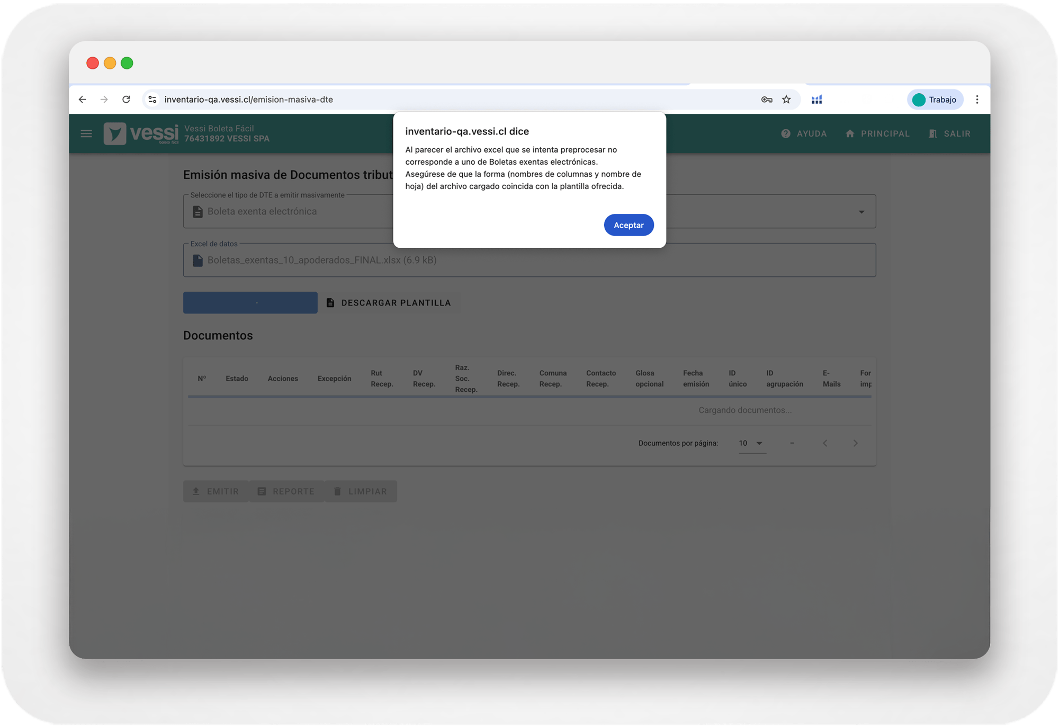Screen dimensions: 1059x728
Task: Open the hamburger navigation menu
Action: [x=86, y=133]
